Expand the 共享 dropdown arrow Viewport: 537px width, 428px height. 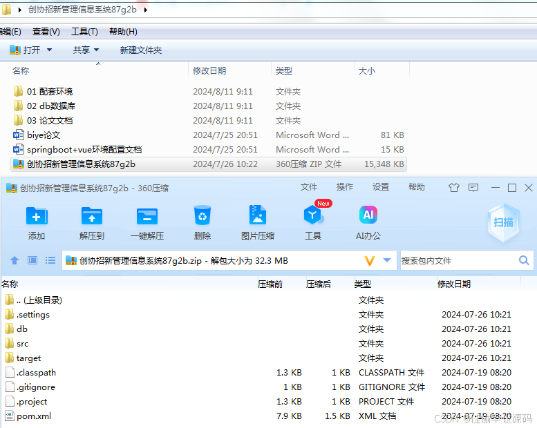click(x=96, y=50)
